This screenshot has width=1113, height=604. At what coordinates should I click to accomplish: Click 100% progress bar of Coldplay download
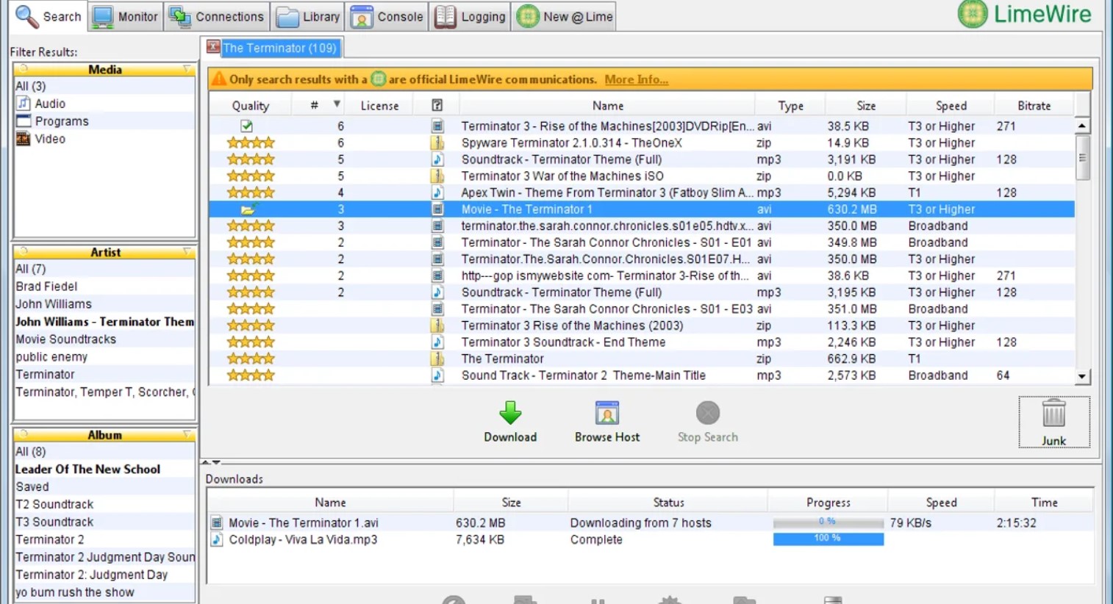point(828,539)
